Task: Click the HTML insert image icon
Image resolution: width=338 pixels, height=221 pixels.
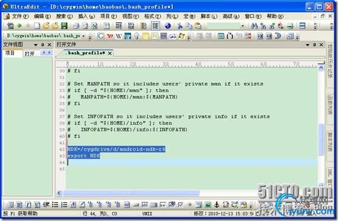Action: 208,205
